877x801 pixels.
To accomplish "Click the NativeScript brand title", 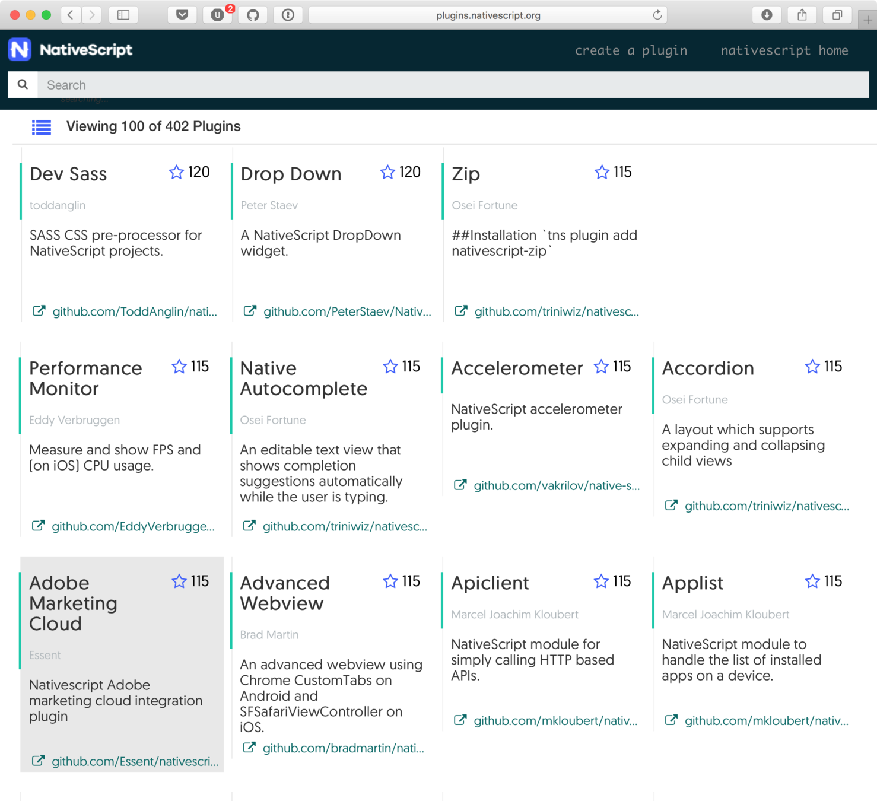I will click(86, 50).
